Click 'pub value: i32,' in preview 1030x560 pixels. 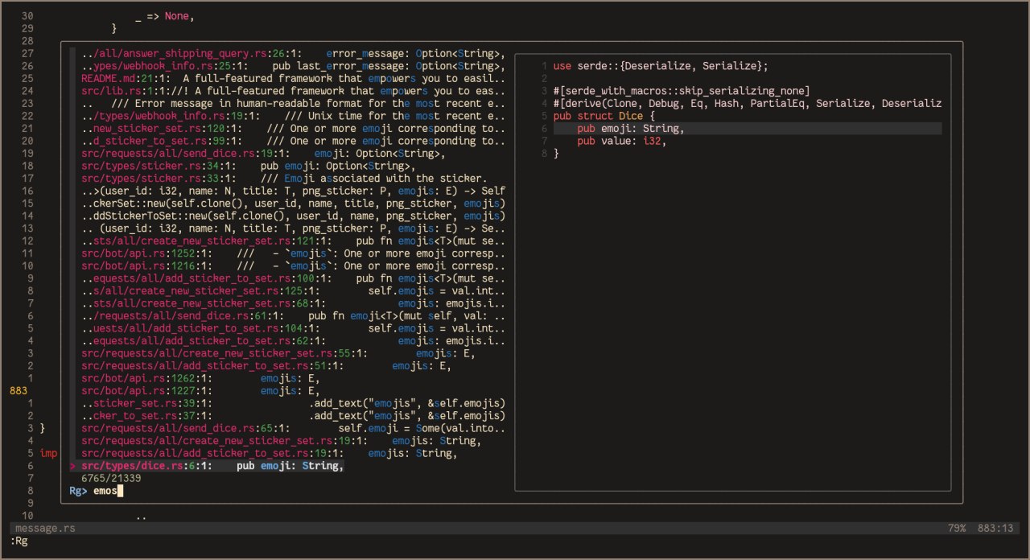[x=622, y=141]
